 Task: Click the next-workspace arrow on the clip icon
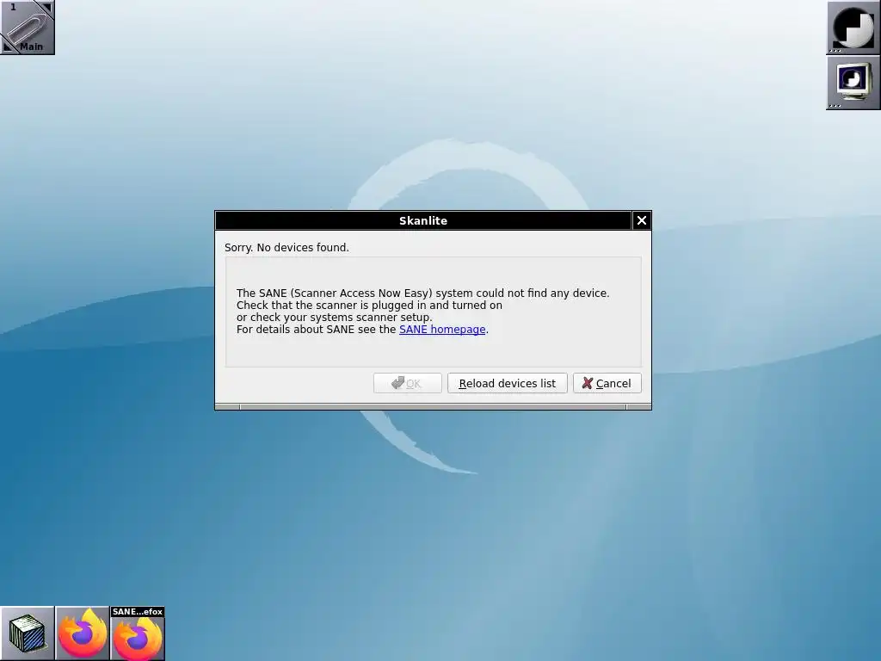click(46, 7)
